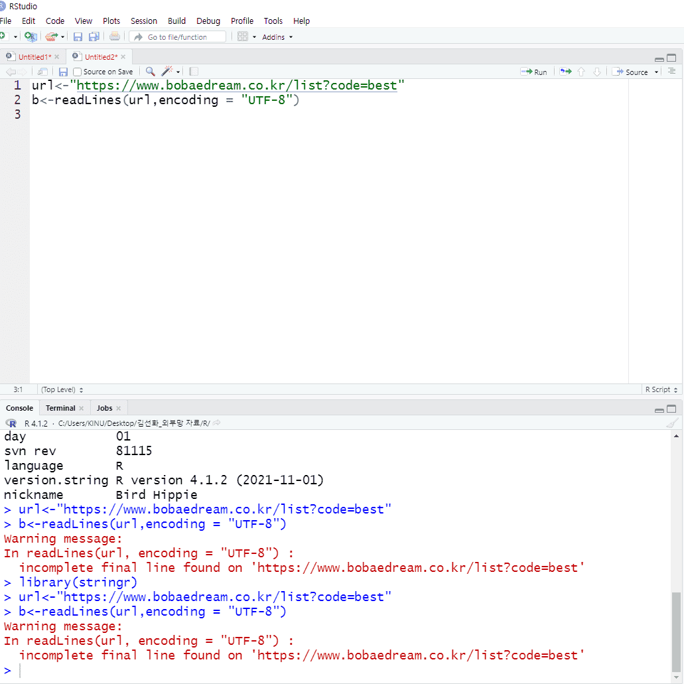The image size is (684, 684).
Task: Open the Tools menu
Action: click(273, 21)
